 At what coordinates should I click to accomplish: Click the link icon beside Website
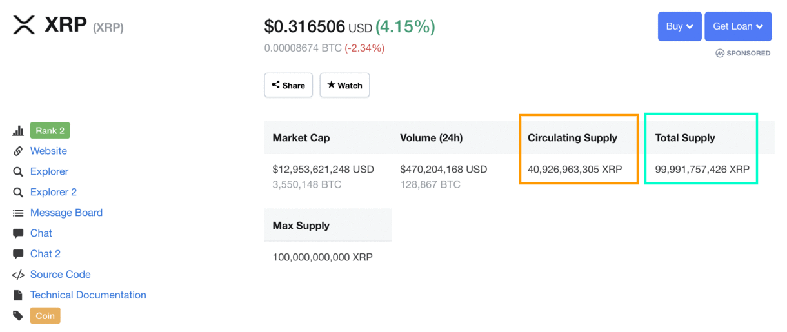pyautogui.click(x=18, y=151)
